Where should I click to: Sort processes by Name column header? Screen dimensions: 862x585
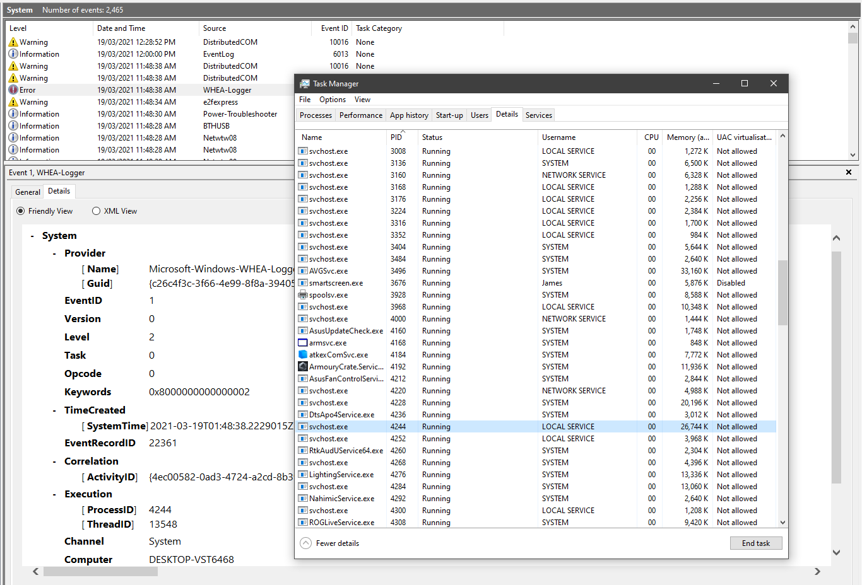(341, 137)
